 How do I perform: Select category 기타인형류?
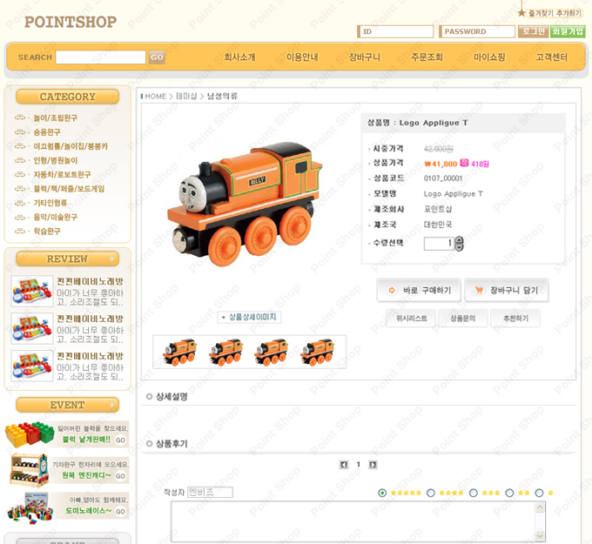coord(50,203)
